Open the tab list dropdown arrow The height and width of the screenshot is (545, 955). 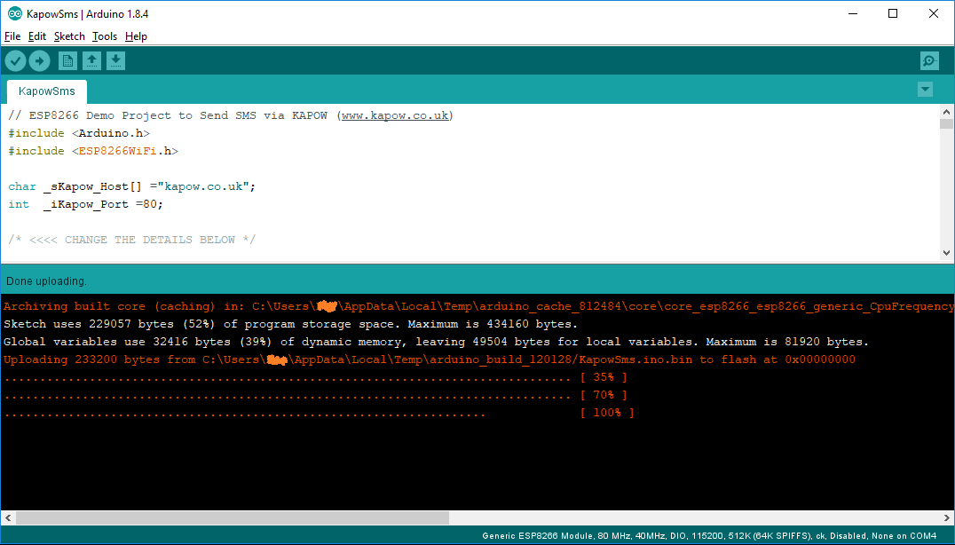[x=925, y=89]
